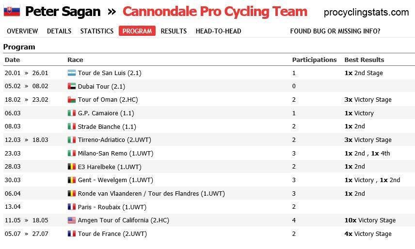Click the Found Bug or Missing Info link
Image resolution: width=415 pixels, height=249 pixels.
pyautogui.click(x=335, y=31)
